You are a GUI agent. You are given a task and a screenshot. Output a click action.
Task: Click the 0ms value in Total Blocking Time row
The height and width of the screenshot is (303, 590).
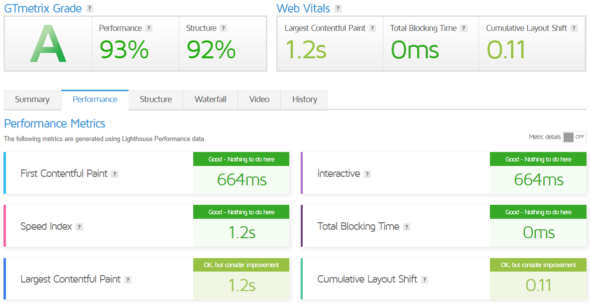[538, 233]
